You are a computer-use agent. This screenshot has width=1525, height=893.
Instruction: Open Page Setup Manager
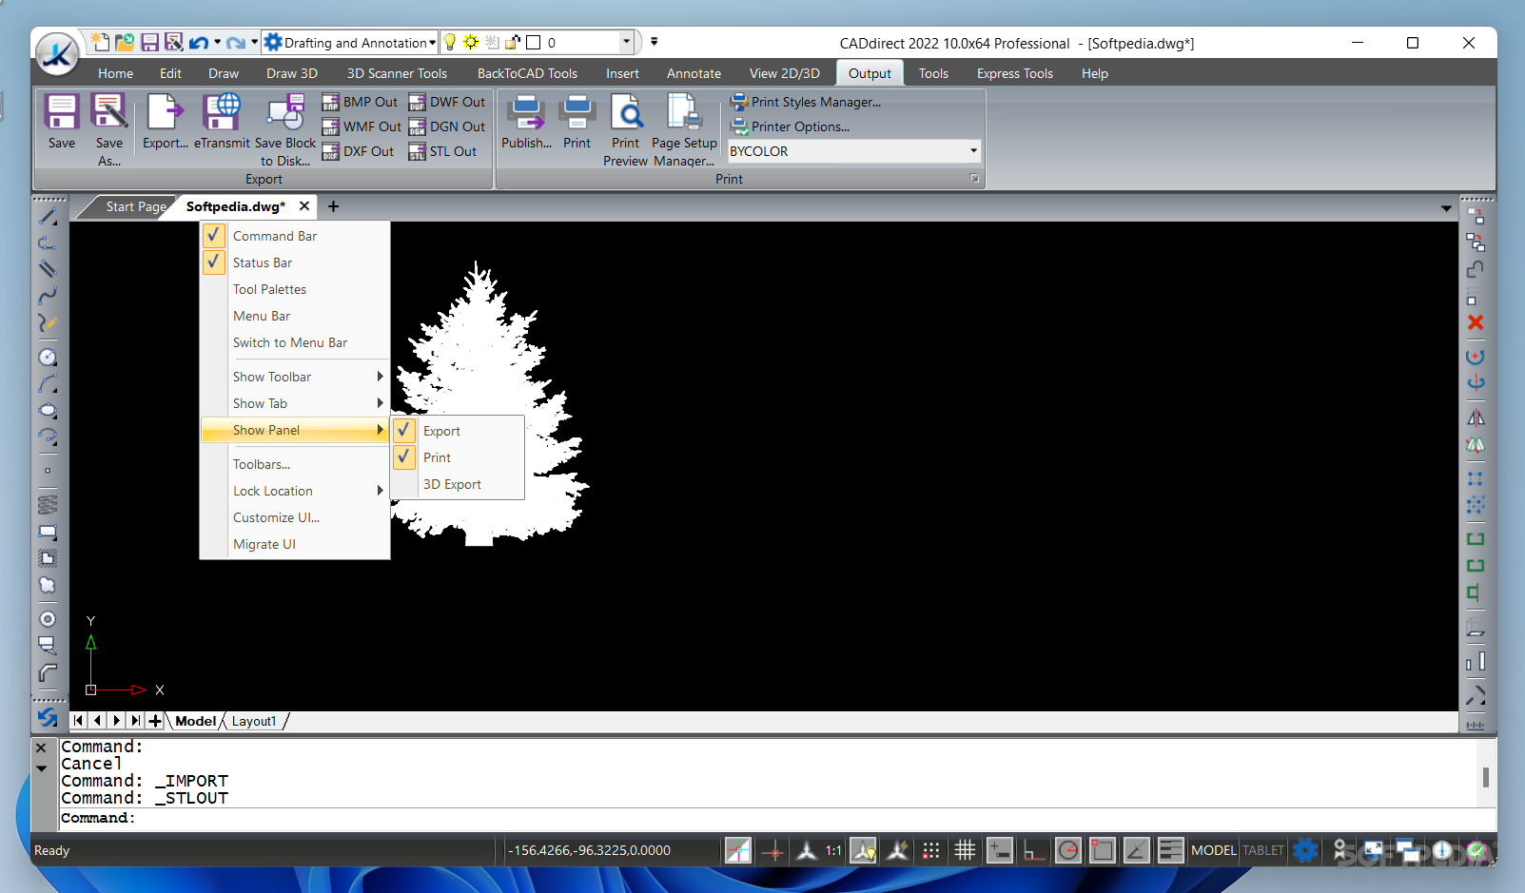point(684,130)
